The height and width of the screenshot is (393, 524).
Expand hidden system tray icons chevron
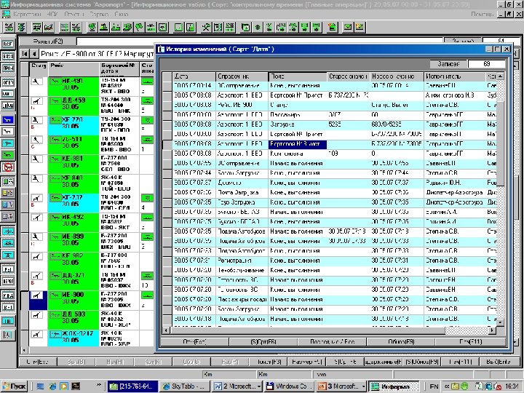pos(446,386)
